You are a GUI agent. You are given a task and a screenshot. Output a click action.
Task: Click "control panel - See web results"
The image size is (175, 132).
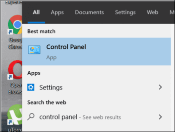tap(80, 117)
